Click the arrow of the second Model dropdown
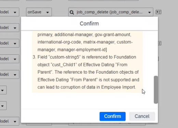The image size is (178, 128). (x=15, y=28)
